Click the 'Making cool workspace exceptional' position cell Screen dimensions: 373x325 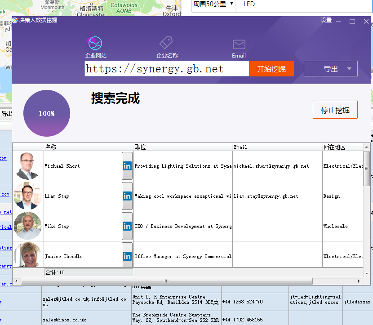[183, 196]
